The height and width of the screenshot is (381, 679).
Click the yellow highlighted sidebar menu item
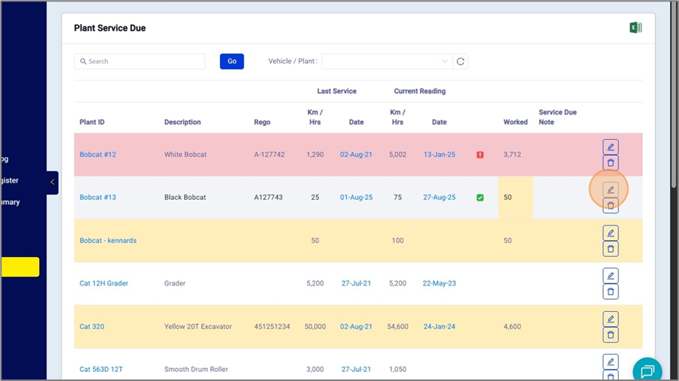20,267
